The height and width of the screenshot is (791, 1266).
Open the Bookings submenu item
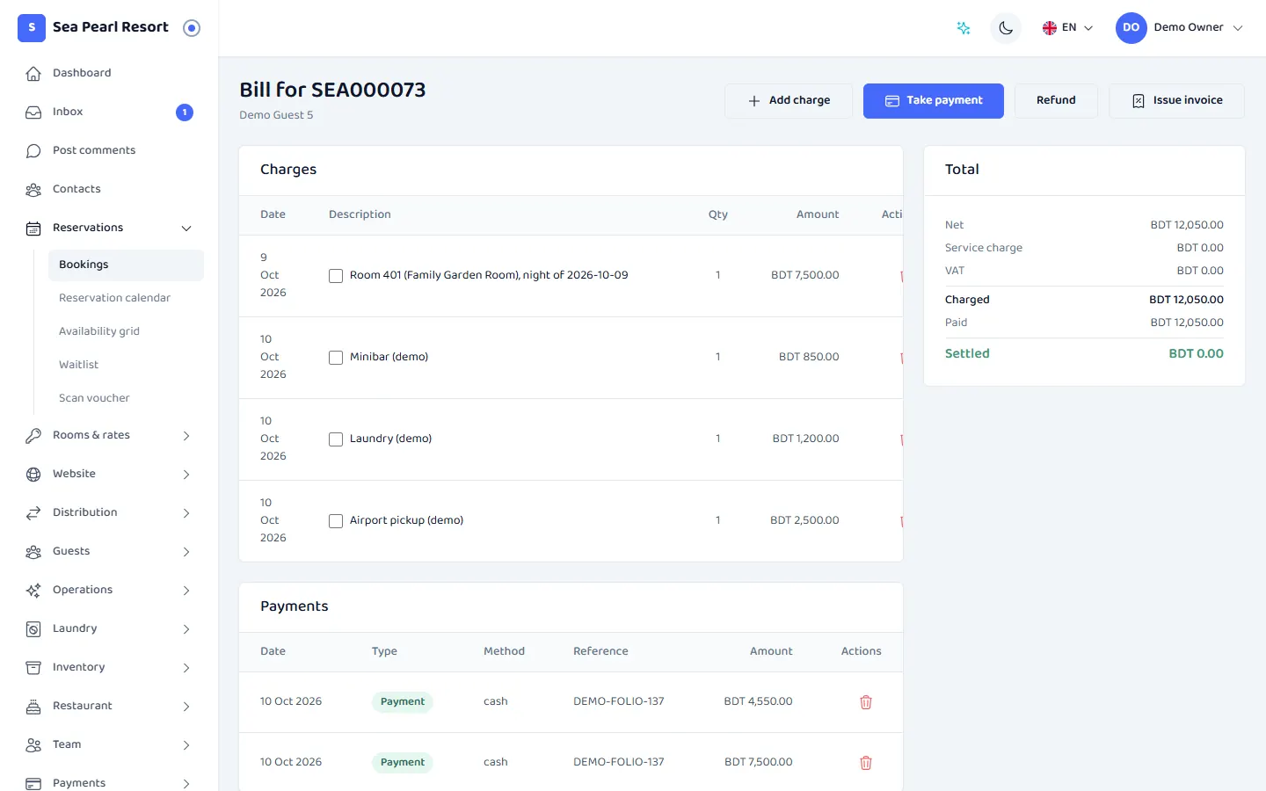coord(126,265)
